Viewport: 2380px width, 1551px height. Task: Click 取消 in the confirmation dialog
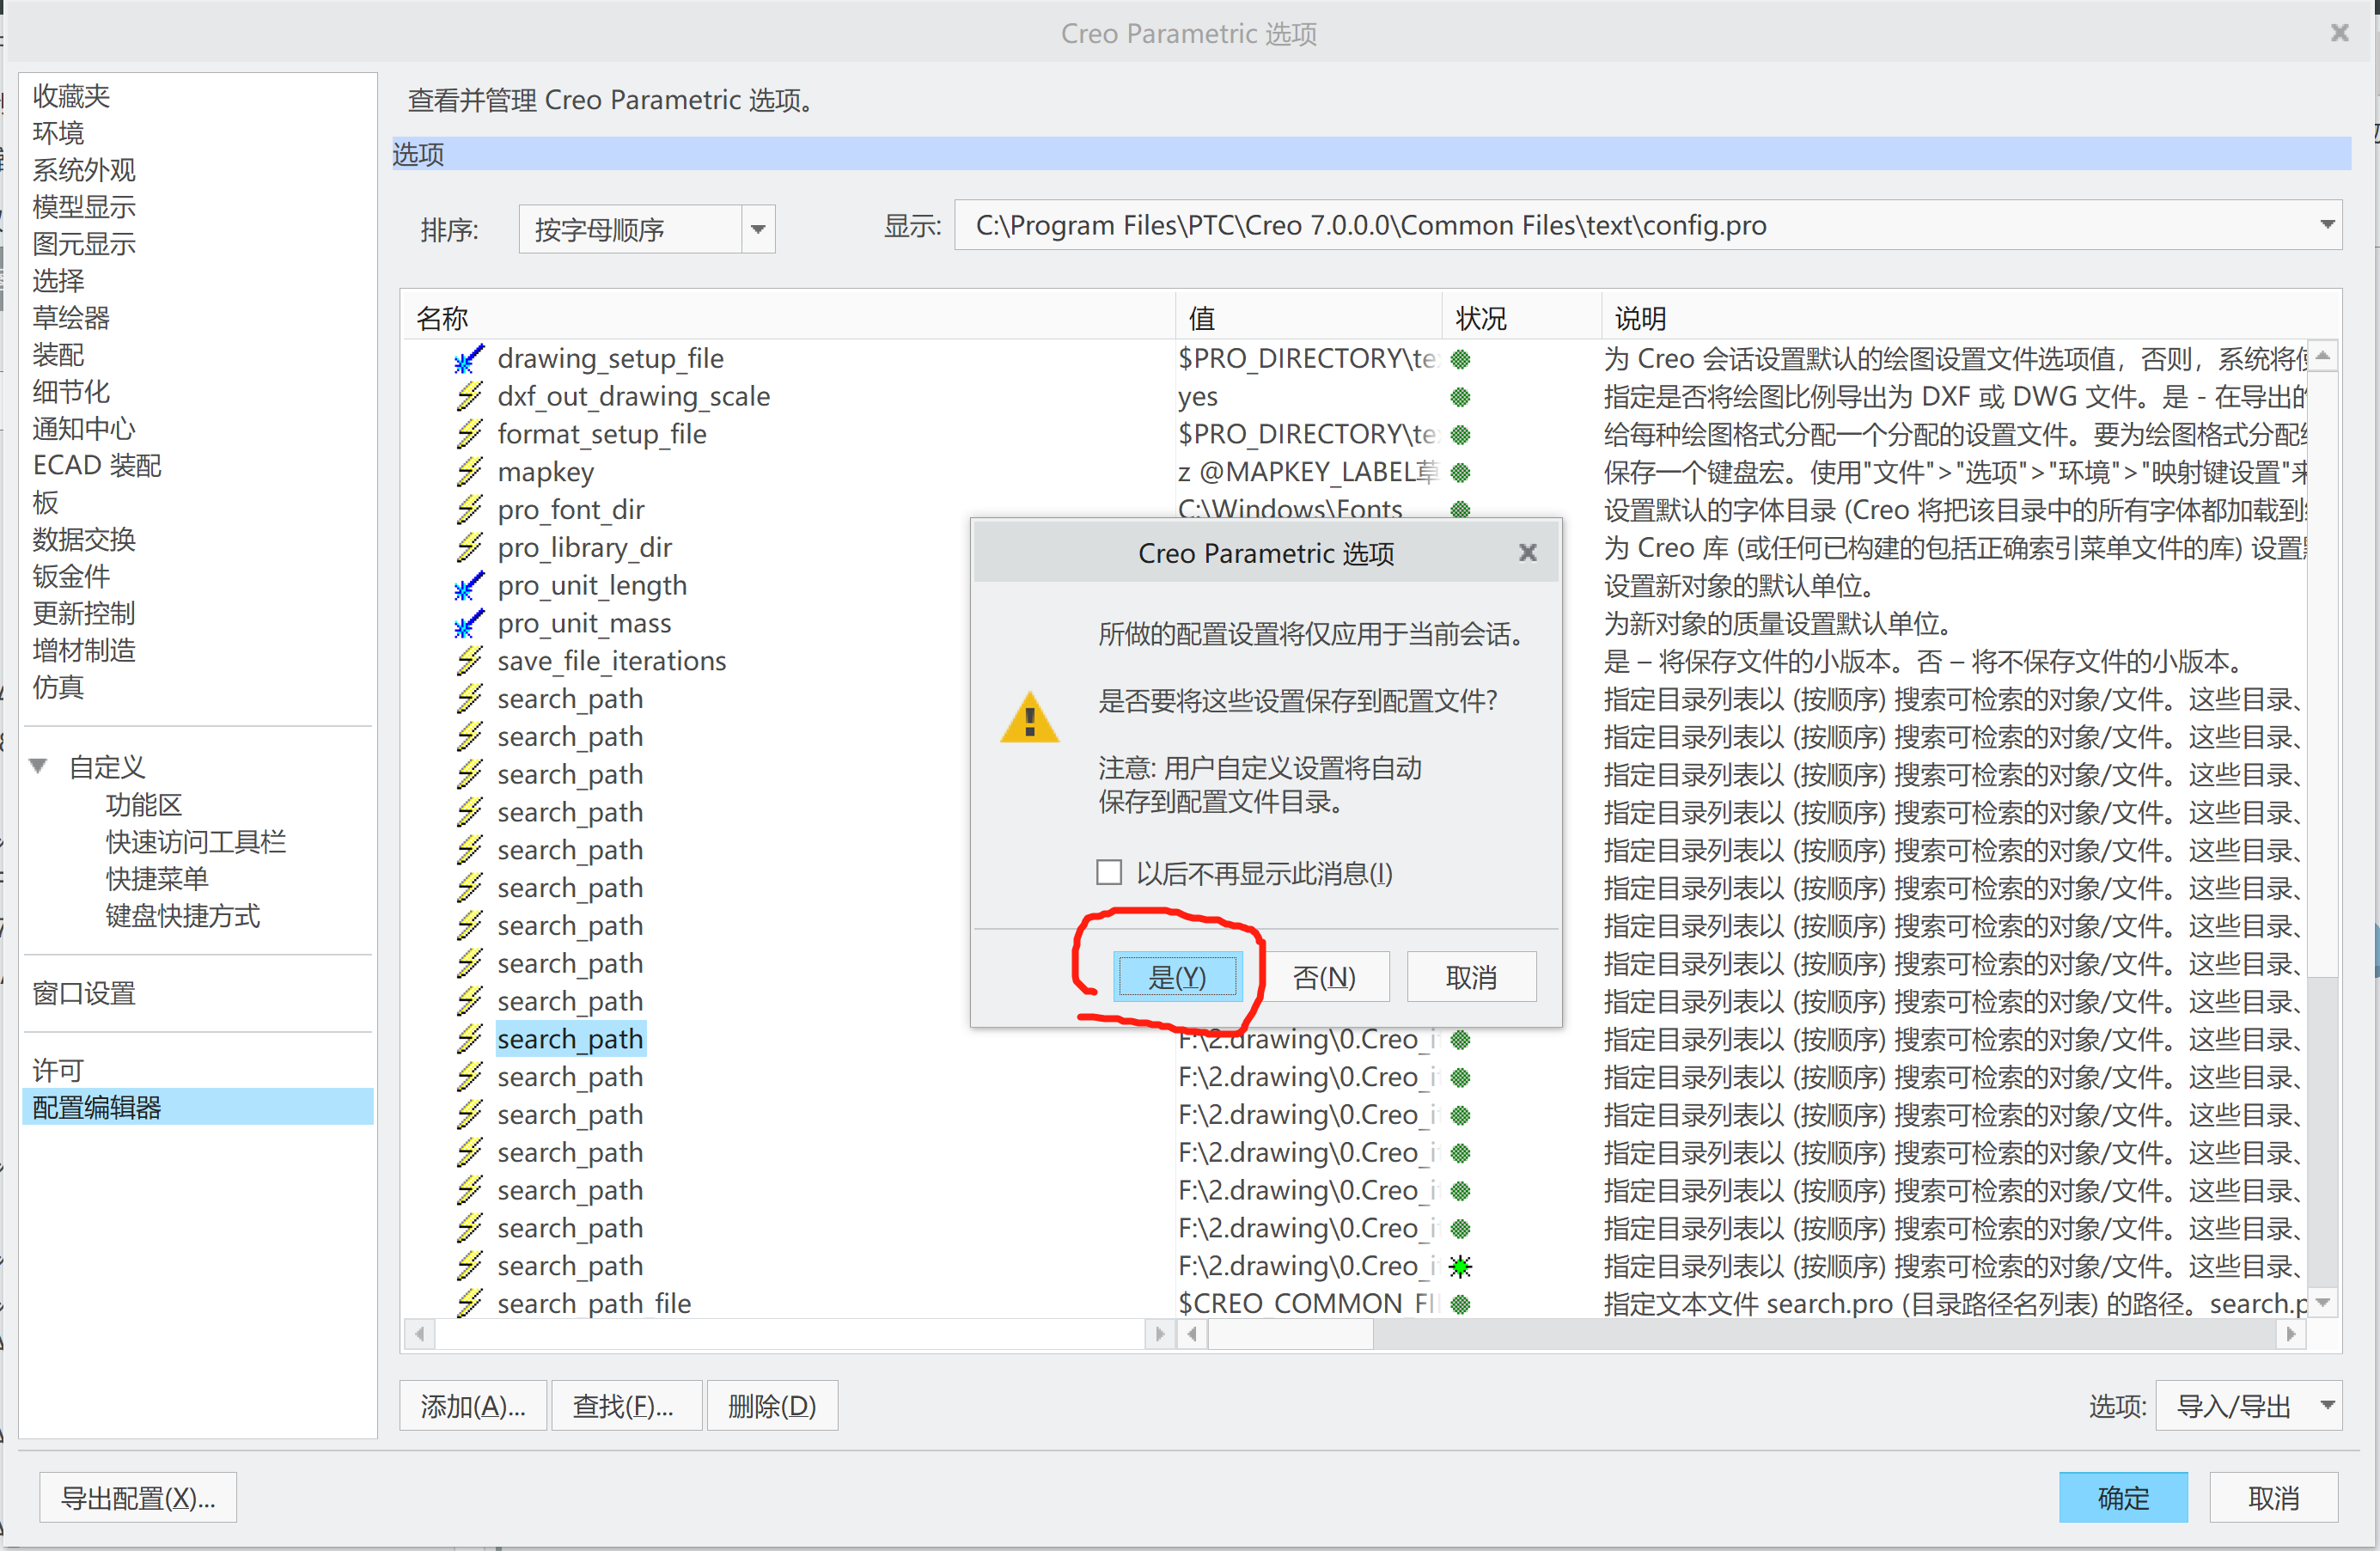pyautogui.click(x=1471, y=976)
